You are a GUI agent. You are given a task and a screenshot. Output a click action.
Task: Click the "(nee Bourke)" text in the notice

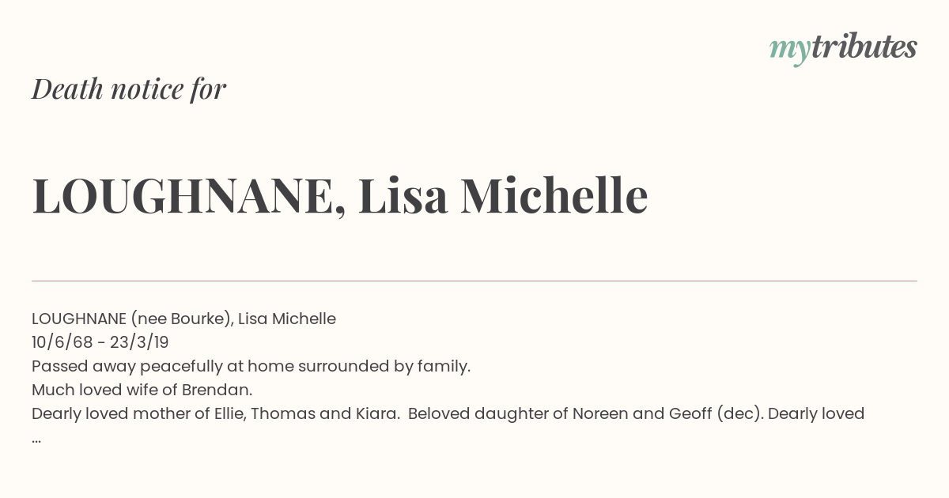coord(182,319)
